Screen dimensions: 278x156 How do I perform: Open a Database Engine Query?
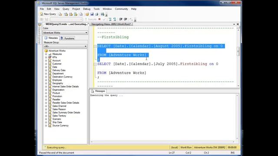[60, 14]
